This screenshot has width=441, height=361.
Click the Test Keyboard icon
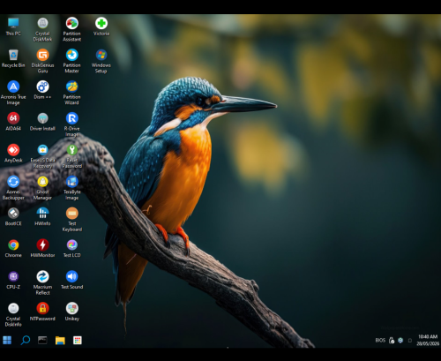coord(72,219)
